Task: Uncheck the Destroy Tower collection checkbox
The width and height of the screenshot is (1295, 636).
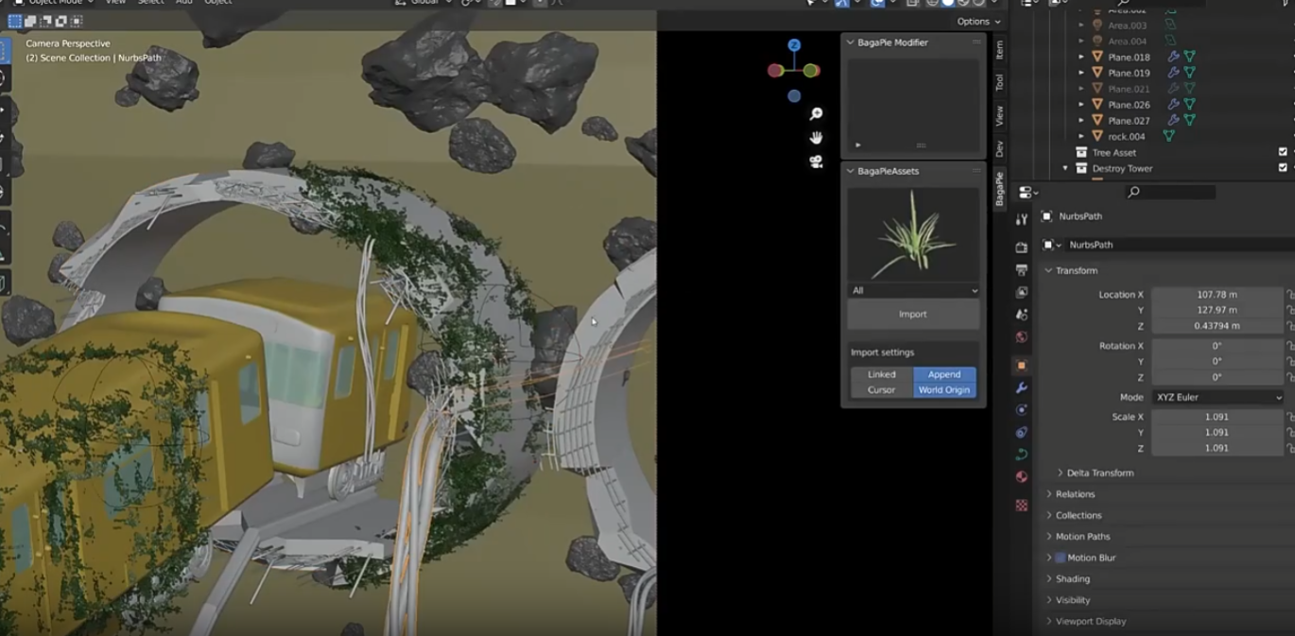Action: tap(1283, 168)
